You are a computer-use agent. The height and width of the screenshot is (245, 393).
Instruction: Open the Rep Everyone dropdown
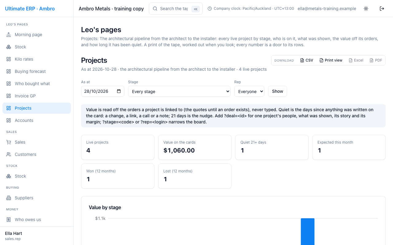(x=249, y=91)
